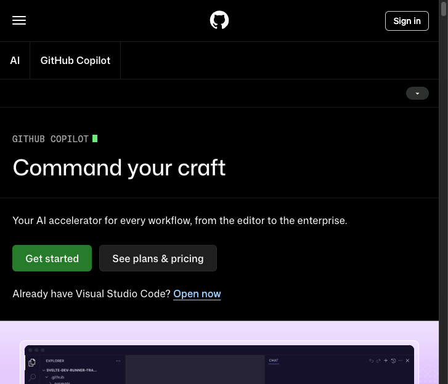Viewport: 448px width, 384px height.
Task: Collapse the .github folder chevron
Action: click(x=47, y=377)
